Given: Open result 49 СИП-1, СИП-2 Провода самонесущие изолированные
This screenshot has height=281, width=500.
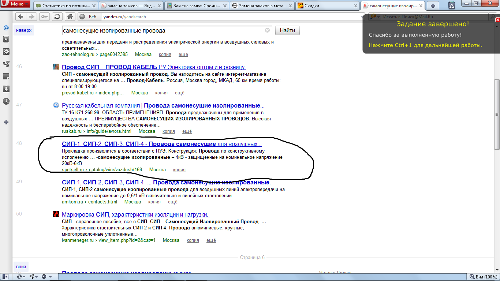Looking at the screenshot, I should click(x=167, y=182).
